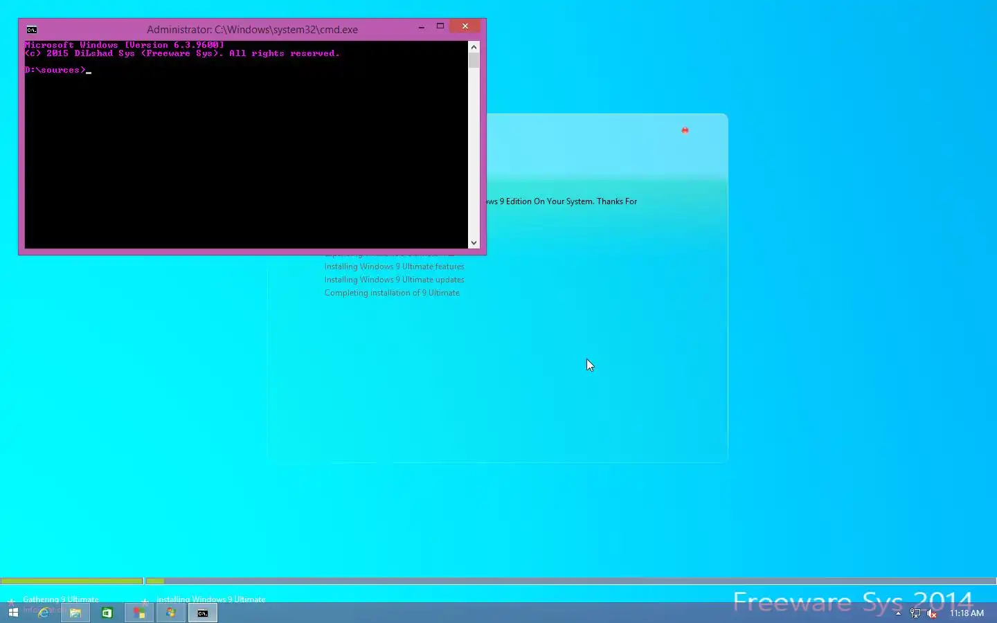Click the 'D:\sources>' prompt line
The image size is (997, 623).
(x=57, y=70)
